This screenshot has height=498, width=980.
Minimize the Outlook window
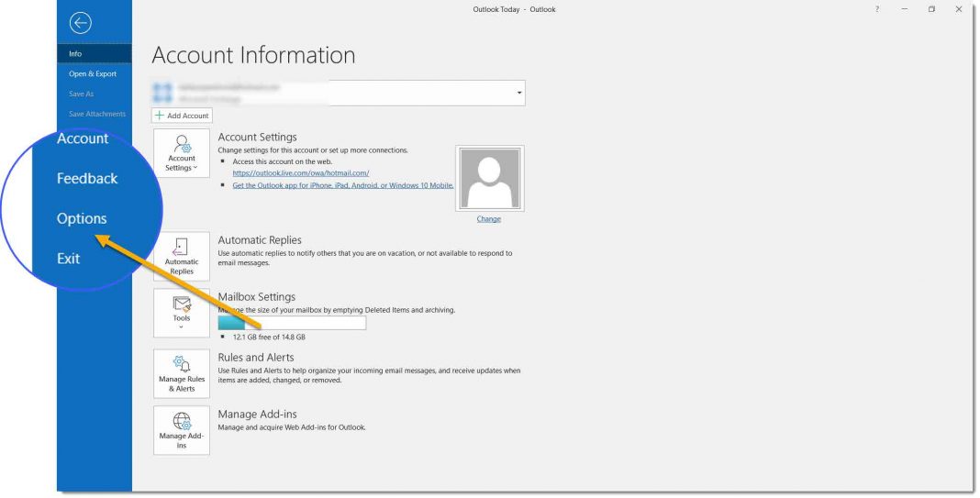point(905,9)
